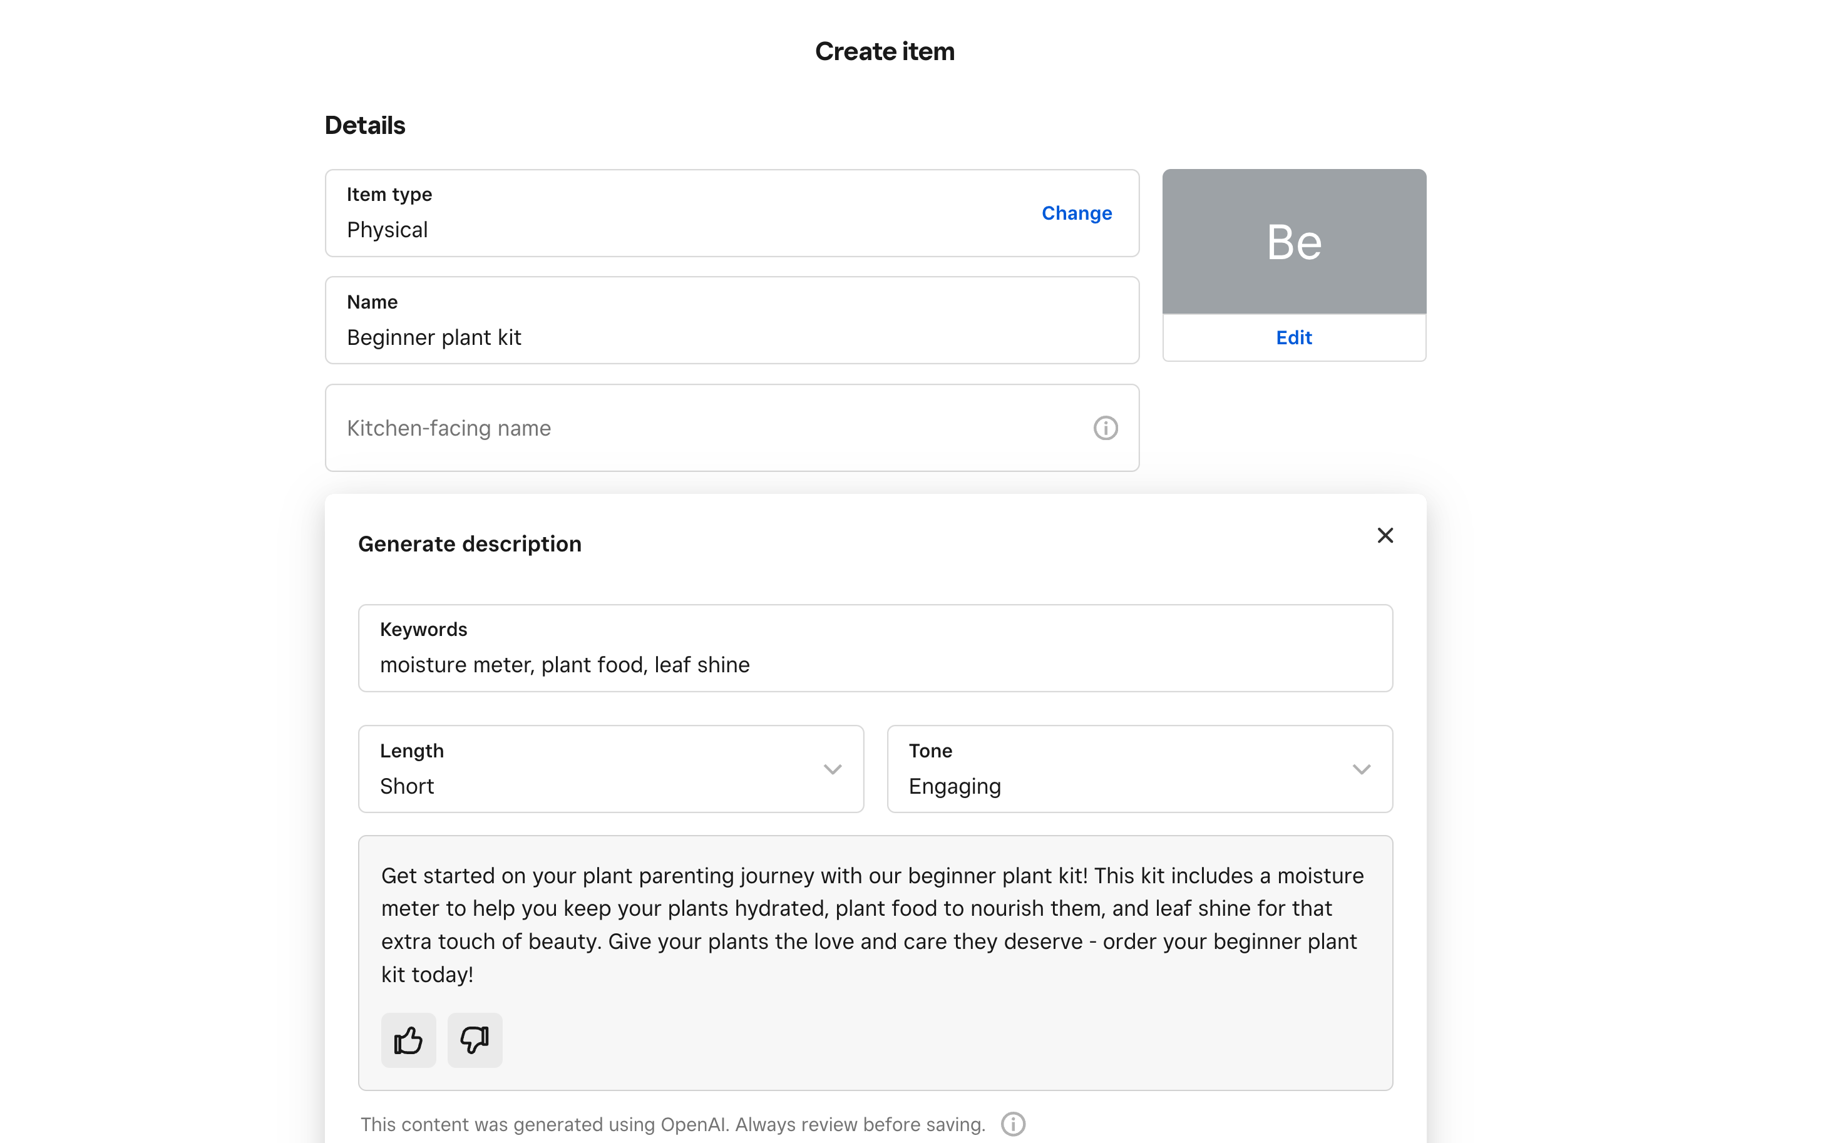This screenshot has height=1143, width=1828.
Task: Click the Kitchen-facing name input field
Action: click(732, 428)
